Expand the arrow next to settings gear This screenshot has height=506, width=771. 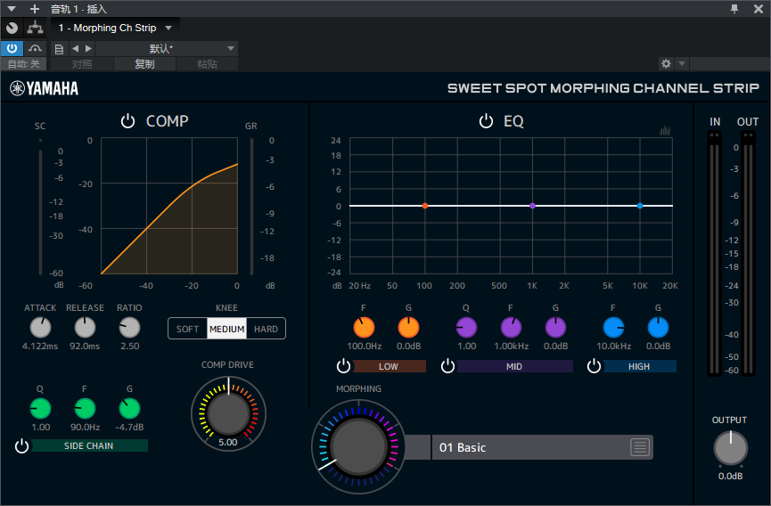coord(682,63)
